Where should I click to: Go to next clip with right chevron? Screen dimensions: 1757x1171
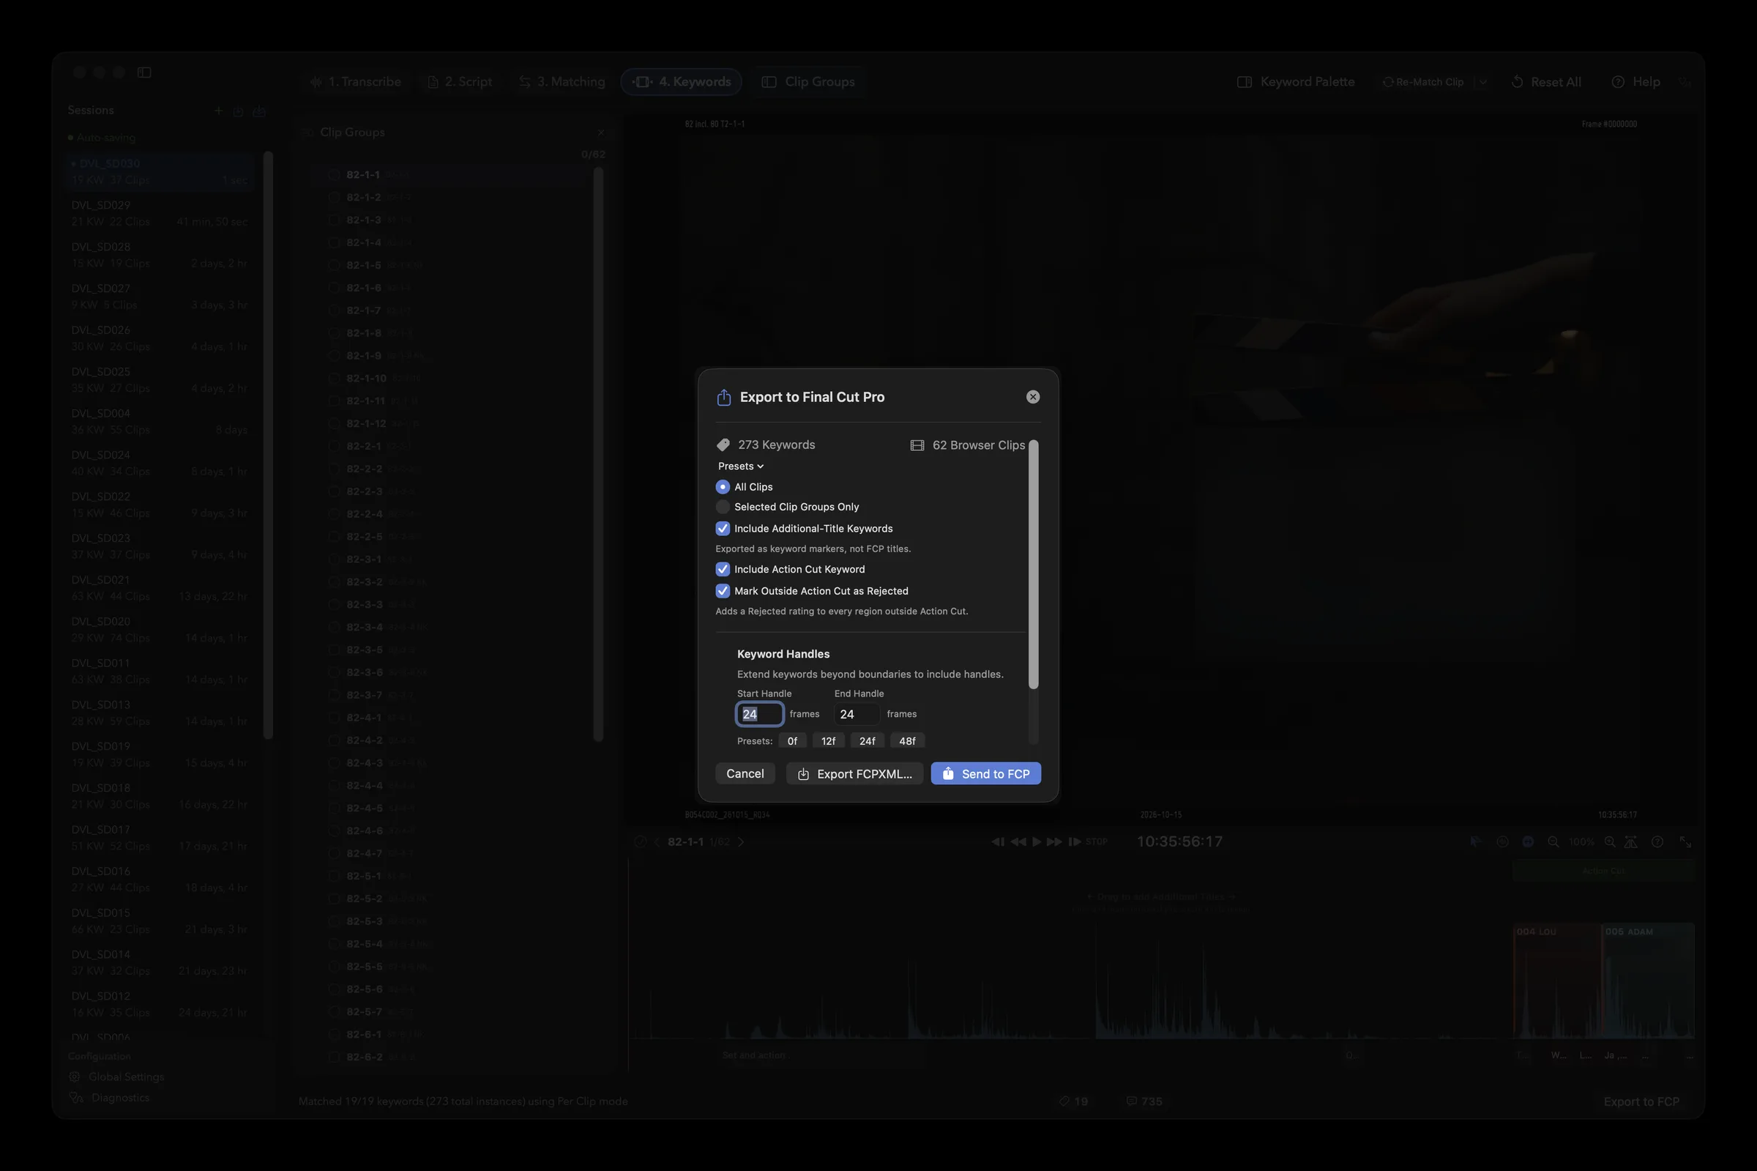pyautogui.click(x=741, y=841)
